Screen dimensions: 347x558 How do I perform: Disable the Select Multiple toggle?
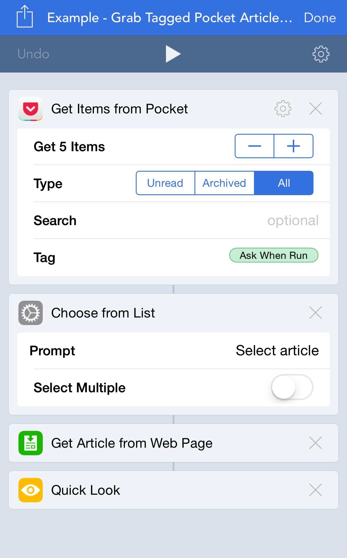point(291,387)
